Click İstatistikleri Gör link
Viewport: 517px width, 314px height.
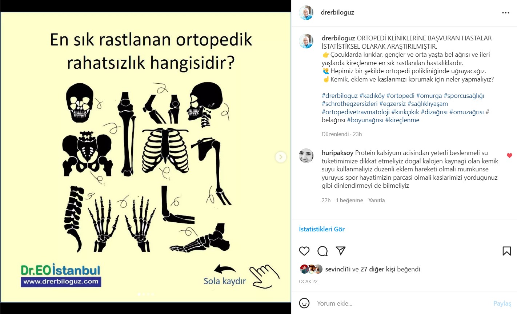322,229
